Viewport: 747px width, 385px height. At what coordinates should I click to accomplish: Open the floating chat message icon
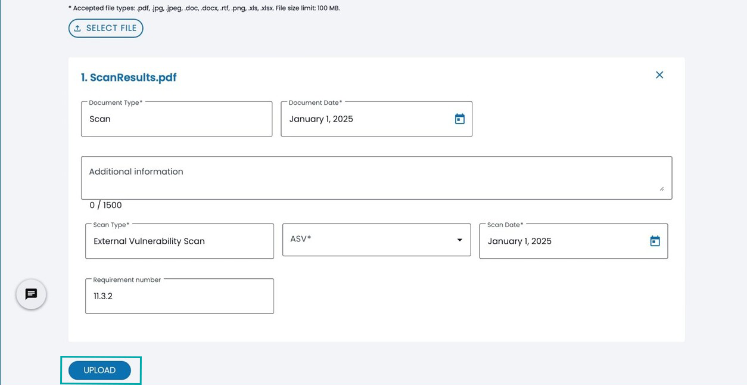[31, 294]
